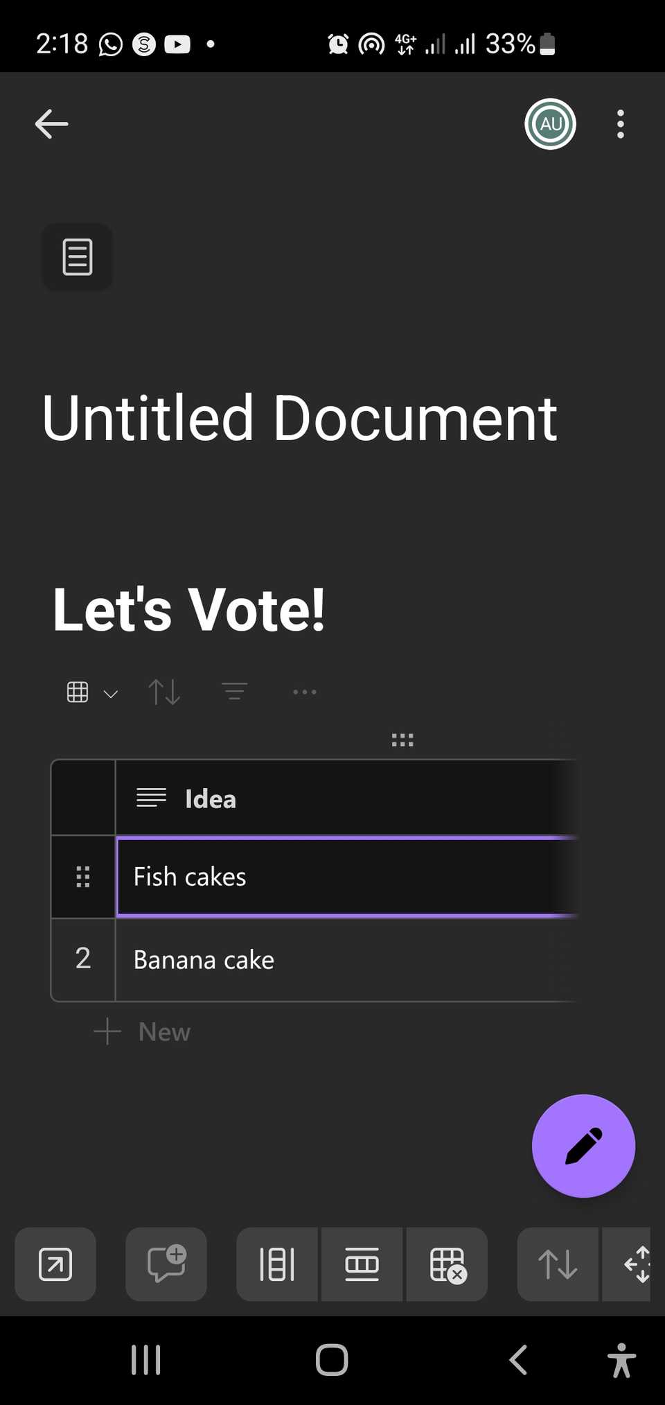Tap the sort arrows icon in bottom toolbar

pyautogui.click(x=558, y=1264)
